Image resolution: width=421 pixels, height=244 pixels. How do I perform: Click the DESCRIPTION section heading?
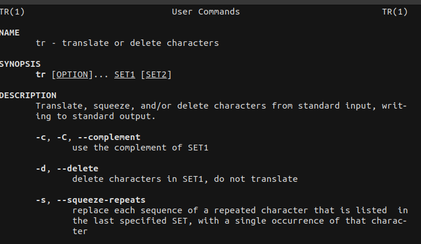click(28, 95)
